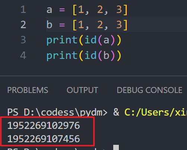Switch to the OUTPUT tab
Screen dimensions: 187x150
[82, 90]
